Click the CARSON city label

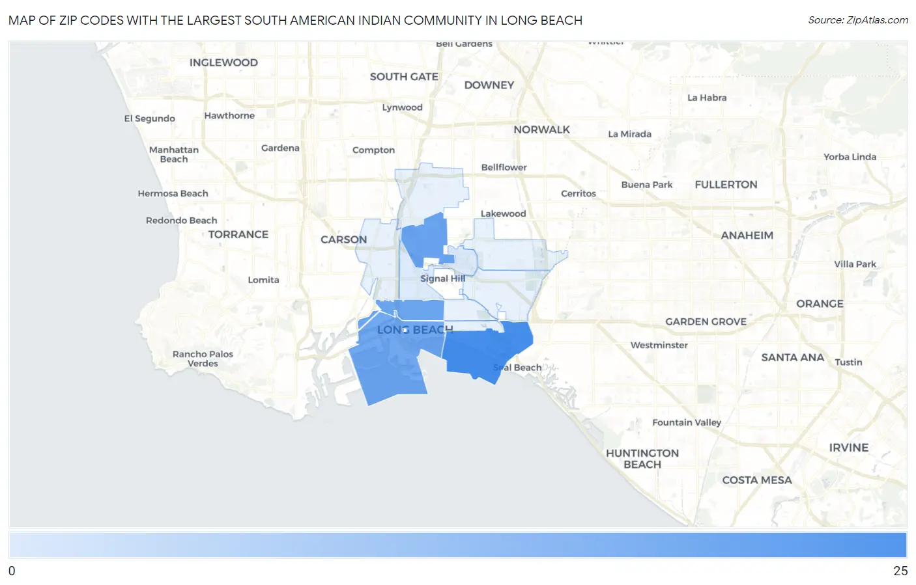[343, 239]
